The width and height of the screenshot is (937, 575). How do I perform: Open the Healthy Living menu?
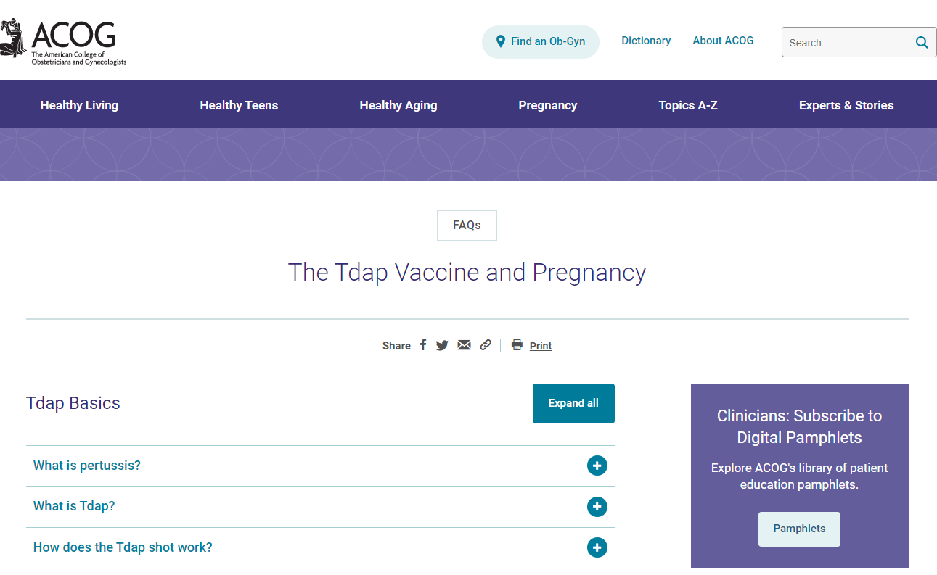pos(79,105)
